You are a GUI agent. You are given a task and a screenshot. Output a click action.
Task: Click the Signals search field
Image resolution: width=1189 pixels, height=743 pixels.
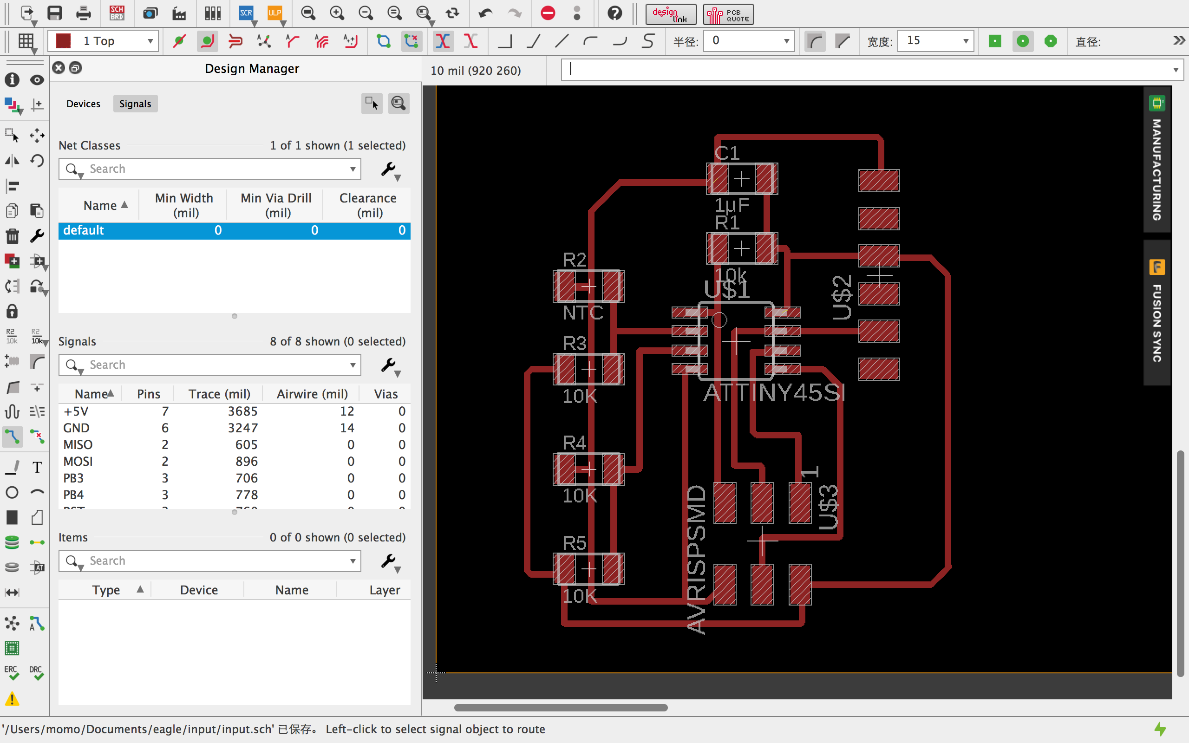(210, 365)
